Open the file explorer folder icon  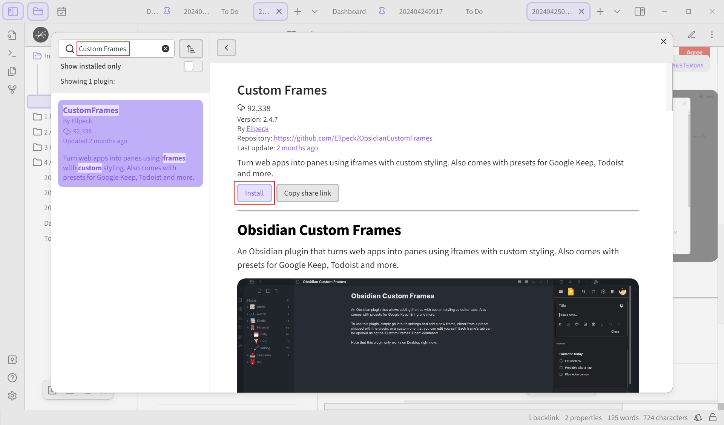pos(38,11)
